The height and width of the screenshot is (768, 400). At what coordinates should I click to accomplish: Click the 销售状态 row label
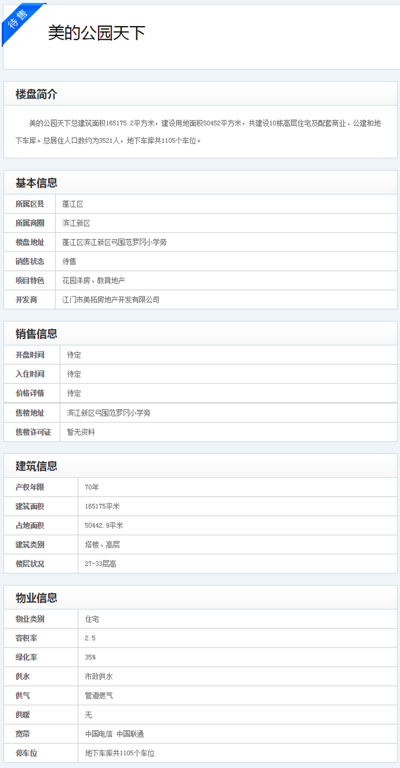pyautogui.click(x=30, y=261)
